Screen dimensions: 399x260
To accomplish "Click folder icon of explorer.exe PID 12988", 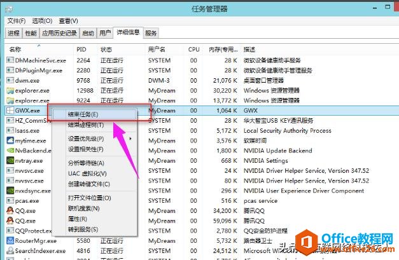I will 10,90.
